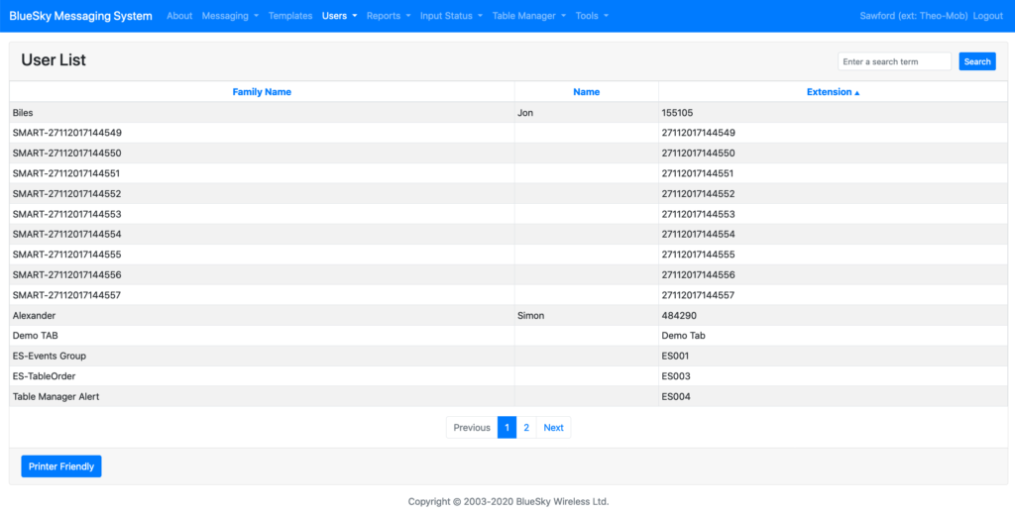Viewport: 1015px width, 515px height.
Task: Select the ES-Events Group row
Action: pyautogui.click(x=508, y=356)
